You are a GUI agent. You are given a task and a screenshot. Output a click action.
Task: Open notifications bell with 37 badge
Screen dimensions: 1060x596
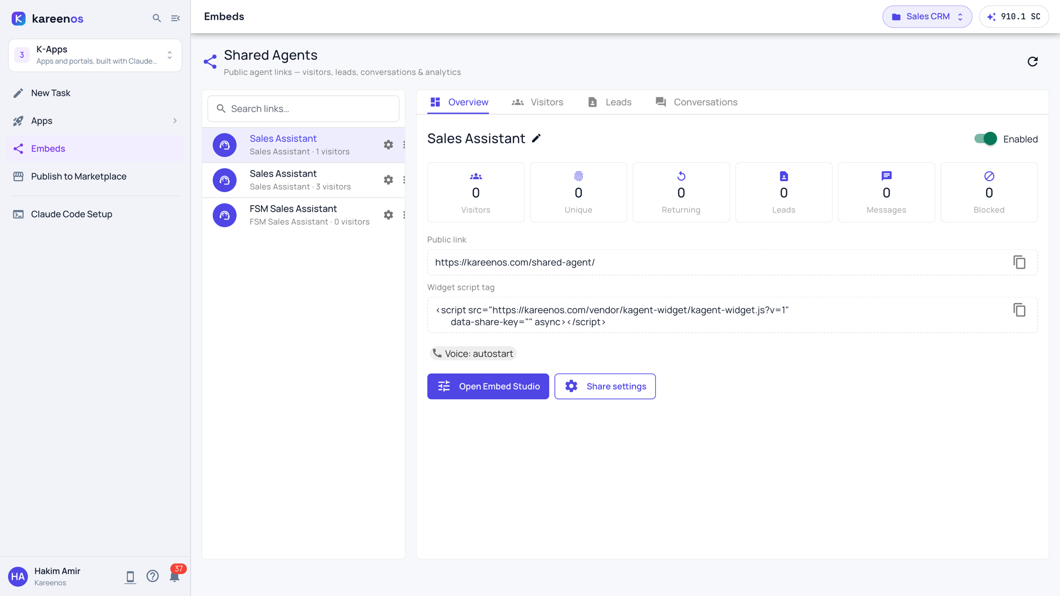(x=175, y=576)
